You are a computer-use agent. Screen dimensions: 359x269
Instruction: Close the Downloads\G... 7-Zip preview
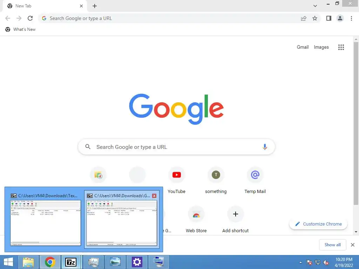pyautogui.click(x=154, y=196)
